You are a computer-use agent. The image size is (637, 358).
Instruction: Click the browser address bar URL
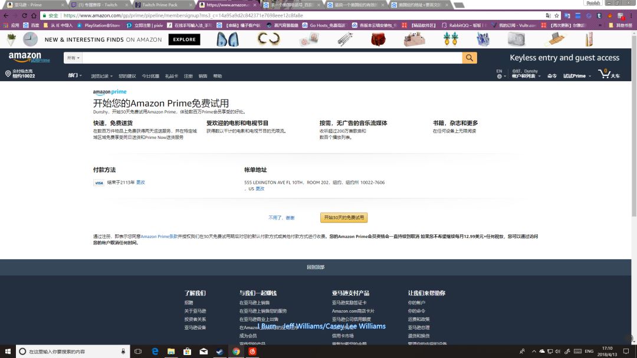click(183, 15)
